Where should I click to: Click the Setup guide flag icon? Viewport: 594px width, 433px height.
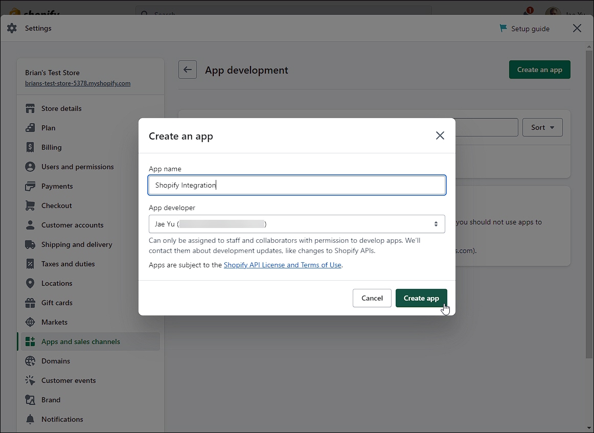(x=503, y=29)
